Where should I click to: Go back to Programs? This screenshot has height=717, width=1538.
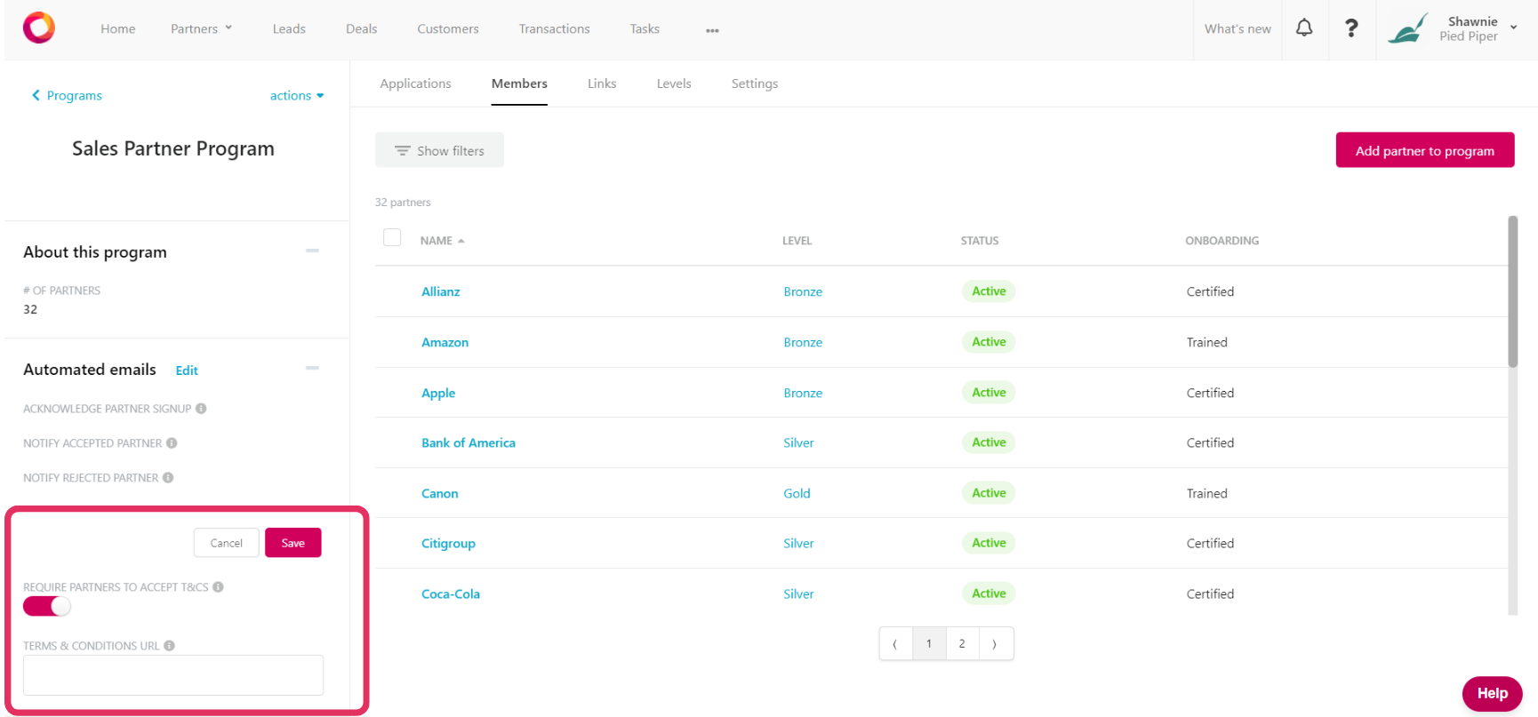pos(67,96)
